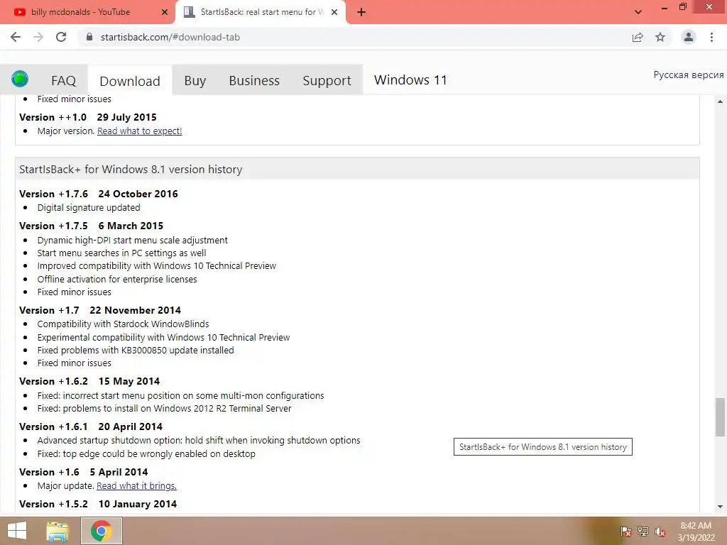Open the Buy tab
The height and width of the screenshot is (545, 727).
pyautogui.click(x=195, y=81)
